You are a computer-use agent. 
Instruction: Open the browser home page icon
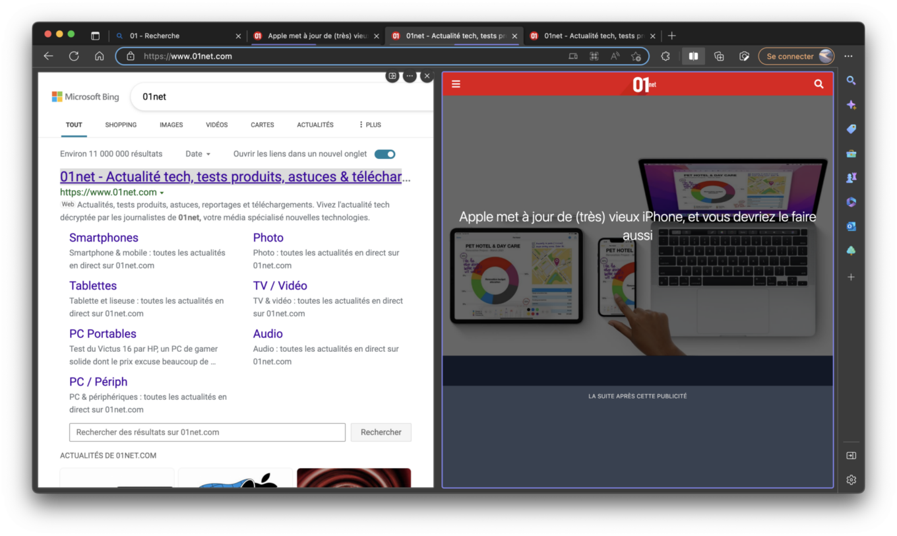tap(99, 56)
